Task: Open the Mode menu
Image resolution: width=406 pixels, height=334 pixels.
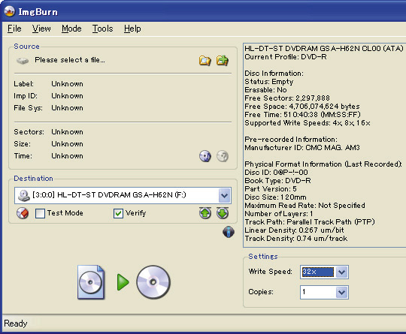Action: 71,29
